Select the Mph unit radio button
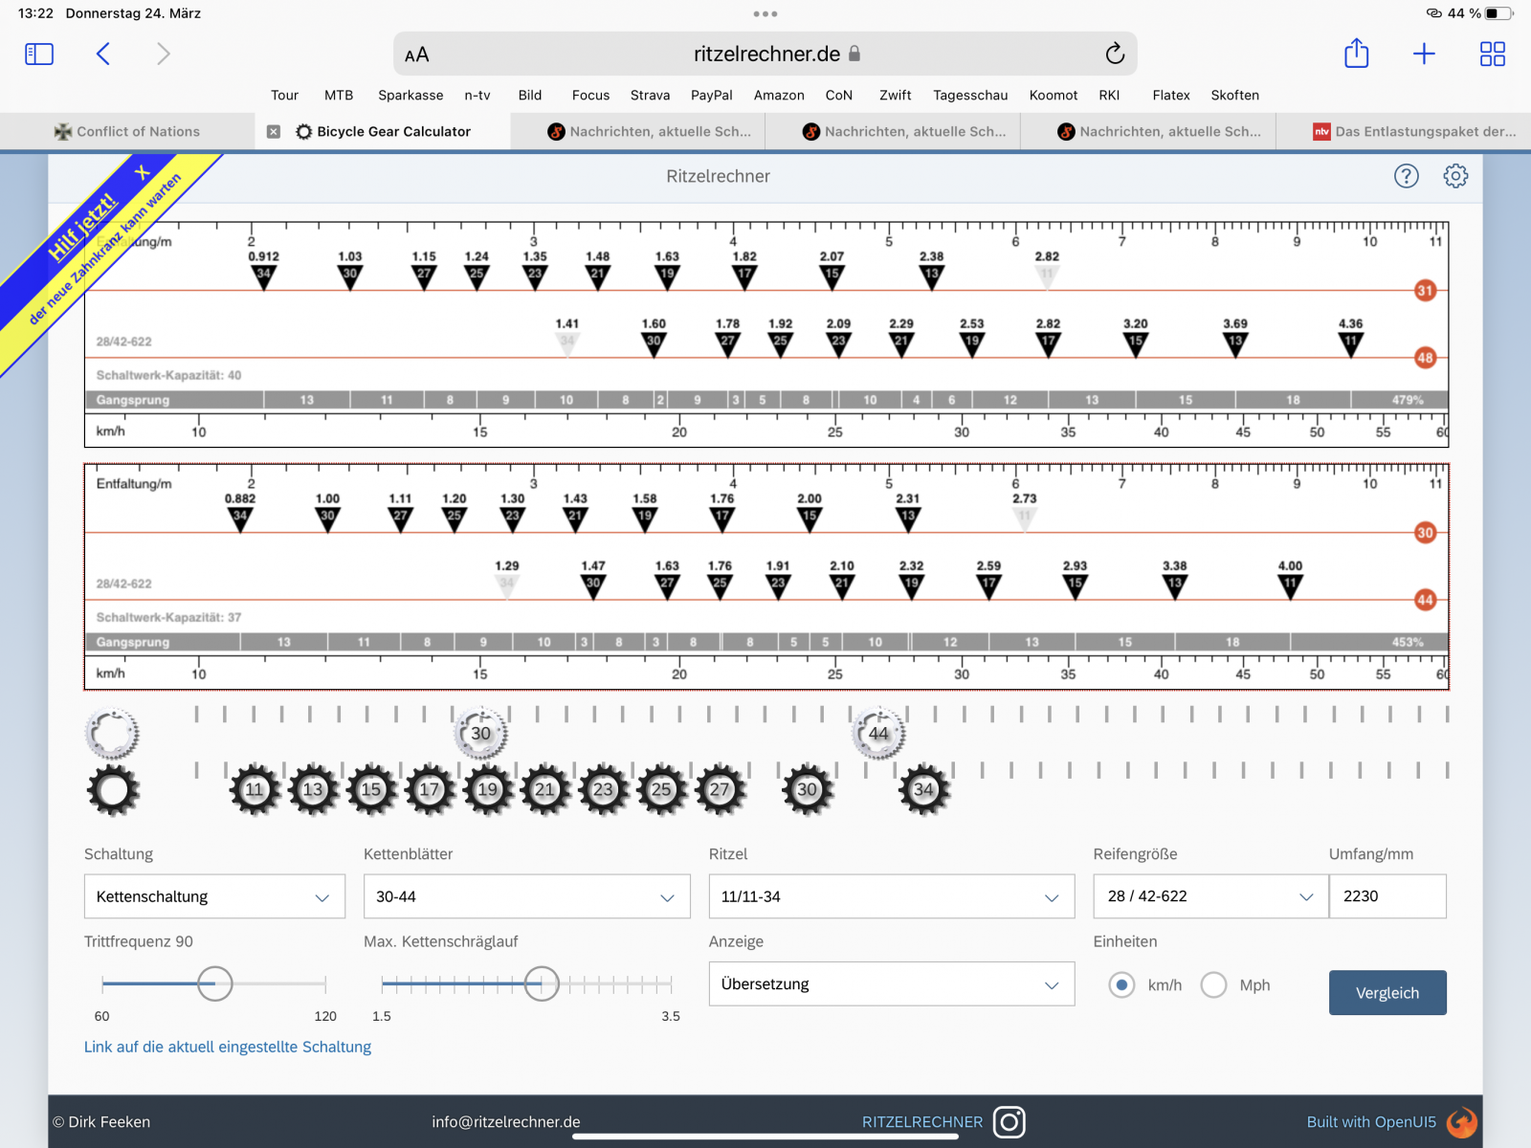Viewport: 1531px width, 1148px height. pos(1213,984)
